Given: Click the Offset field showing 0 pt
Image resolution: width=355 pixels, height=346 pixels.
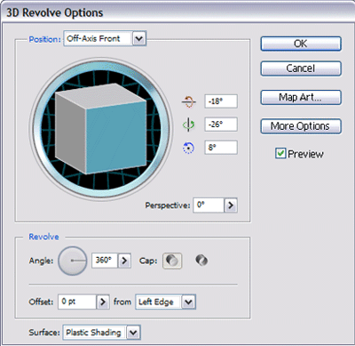Looking at the screenshot, I should 77,302.
